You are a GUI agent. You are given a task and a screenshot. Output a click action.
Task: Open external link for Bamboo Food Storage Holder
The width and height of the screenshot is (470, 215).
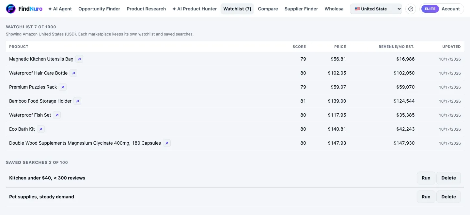[x=77, y=101]
